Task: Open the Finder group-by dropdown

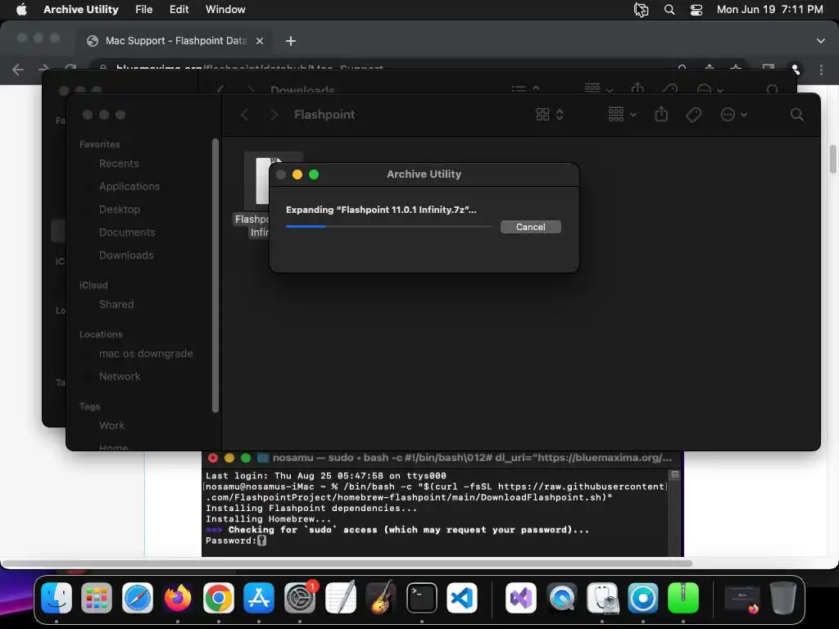Action: pos(623,115)
